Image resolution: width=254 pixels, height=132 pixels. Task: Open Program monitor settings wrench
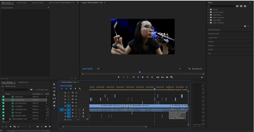coord(189,69)
